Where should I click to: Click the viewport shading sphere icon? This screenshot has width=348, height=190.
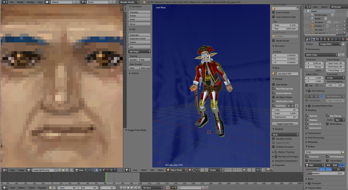[x=191, y=170]
